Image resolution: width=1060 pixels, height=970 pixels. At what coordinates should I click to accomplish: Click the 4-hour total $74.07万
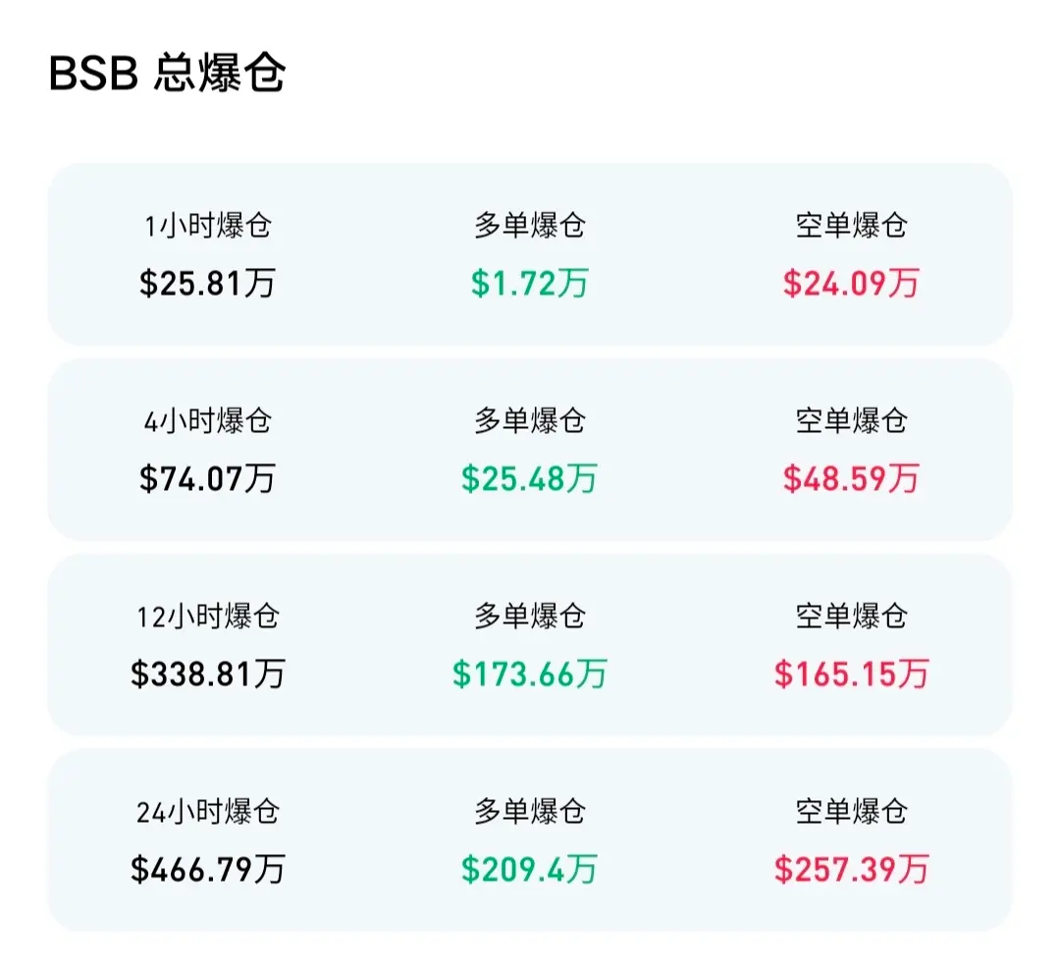coord(207,478)
